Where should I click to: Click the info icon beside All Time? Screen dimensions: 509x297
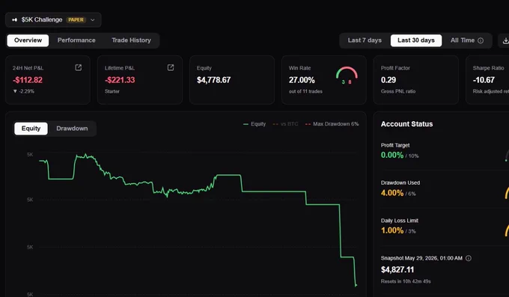pos(481,40)
